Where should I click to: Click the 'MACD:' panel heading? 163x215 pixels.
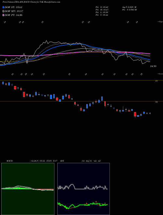10,161
